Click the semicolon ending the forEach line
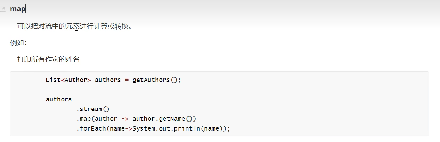The height and width of the screenshot is (142, 440). [229, 128]
